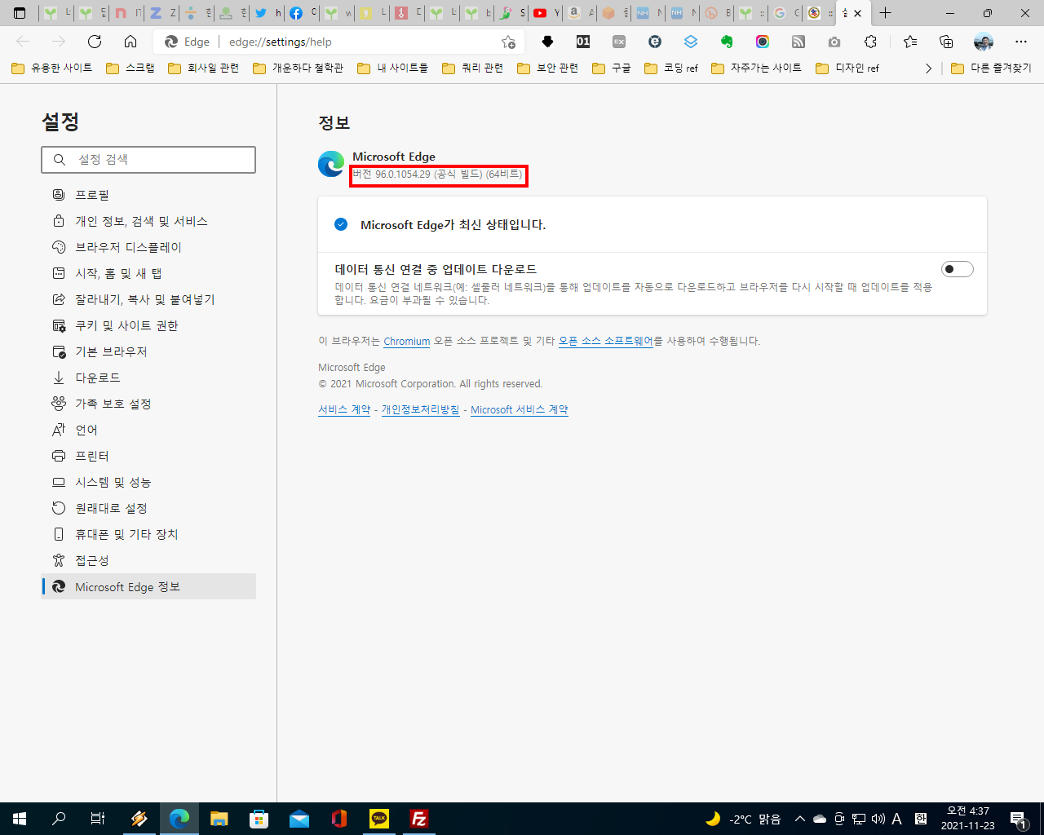Click the camera extension icon
This screenshot has width=1044, height=835.
834,42
